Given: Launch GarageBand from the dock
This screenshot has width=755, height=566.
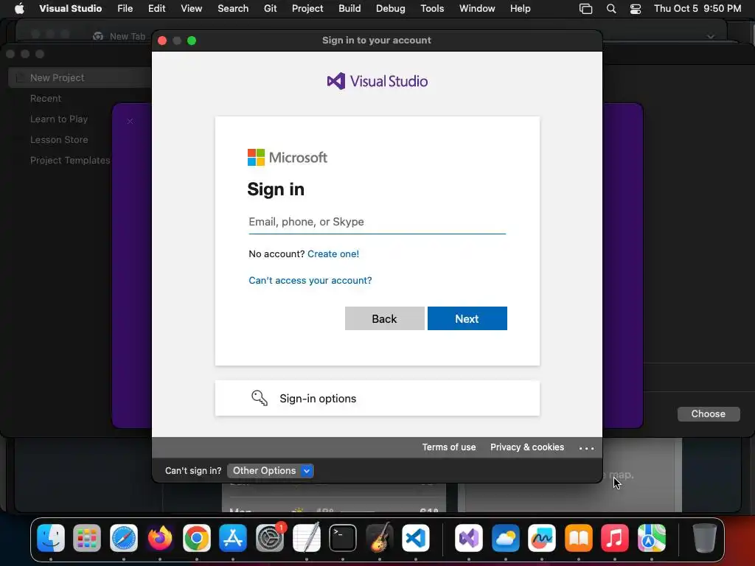Looking at the screenshot, I should pyautogui.click(x=380, y=537).
